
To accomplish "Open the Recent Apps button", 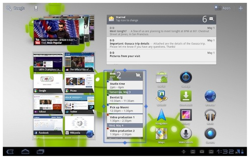I will point(40,152).
